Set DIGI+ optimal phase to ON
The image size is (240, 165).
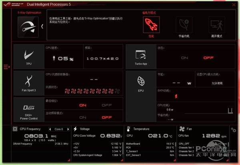coord(83,105)
